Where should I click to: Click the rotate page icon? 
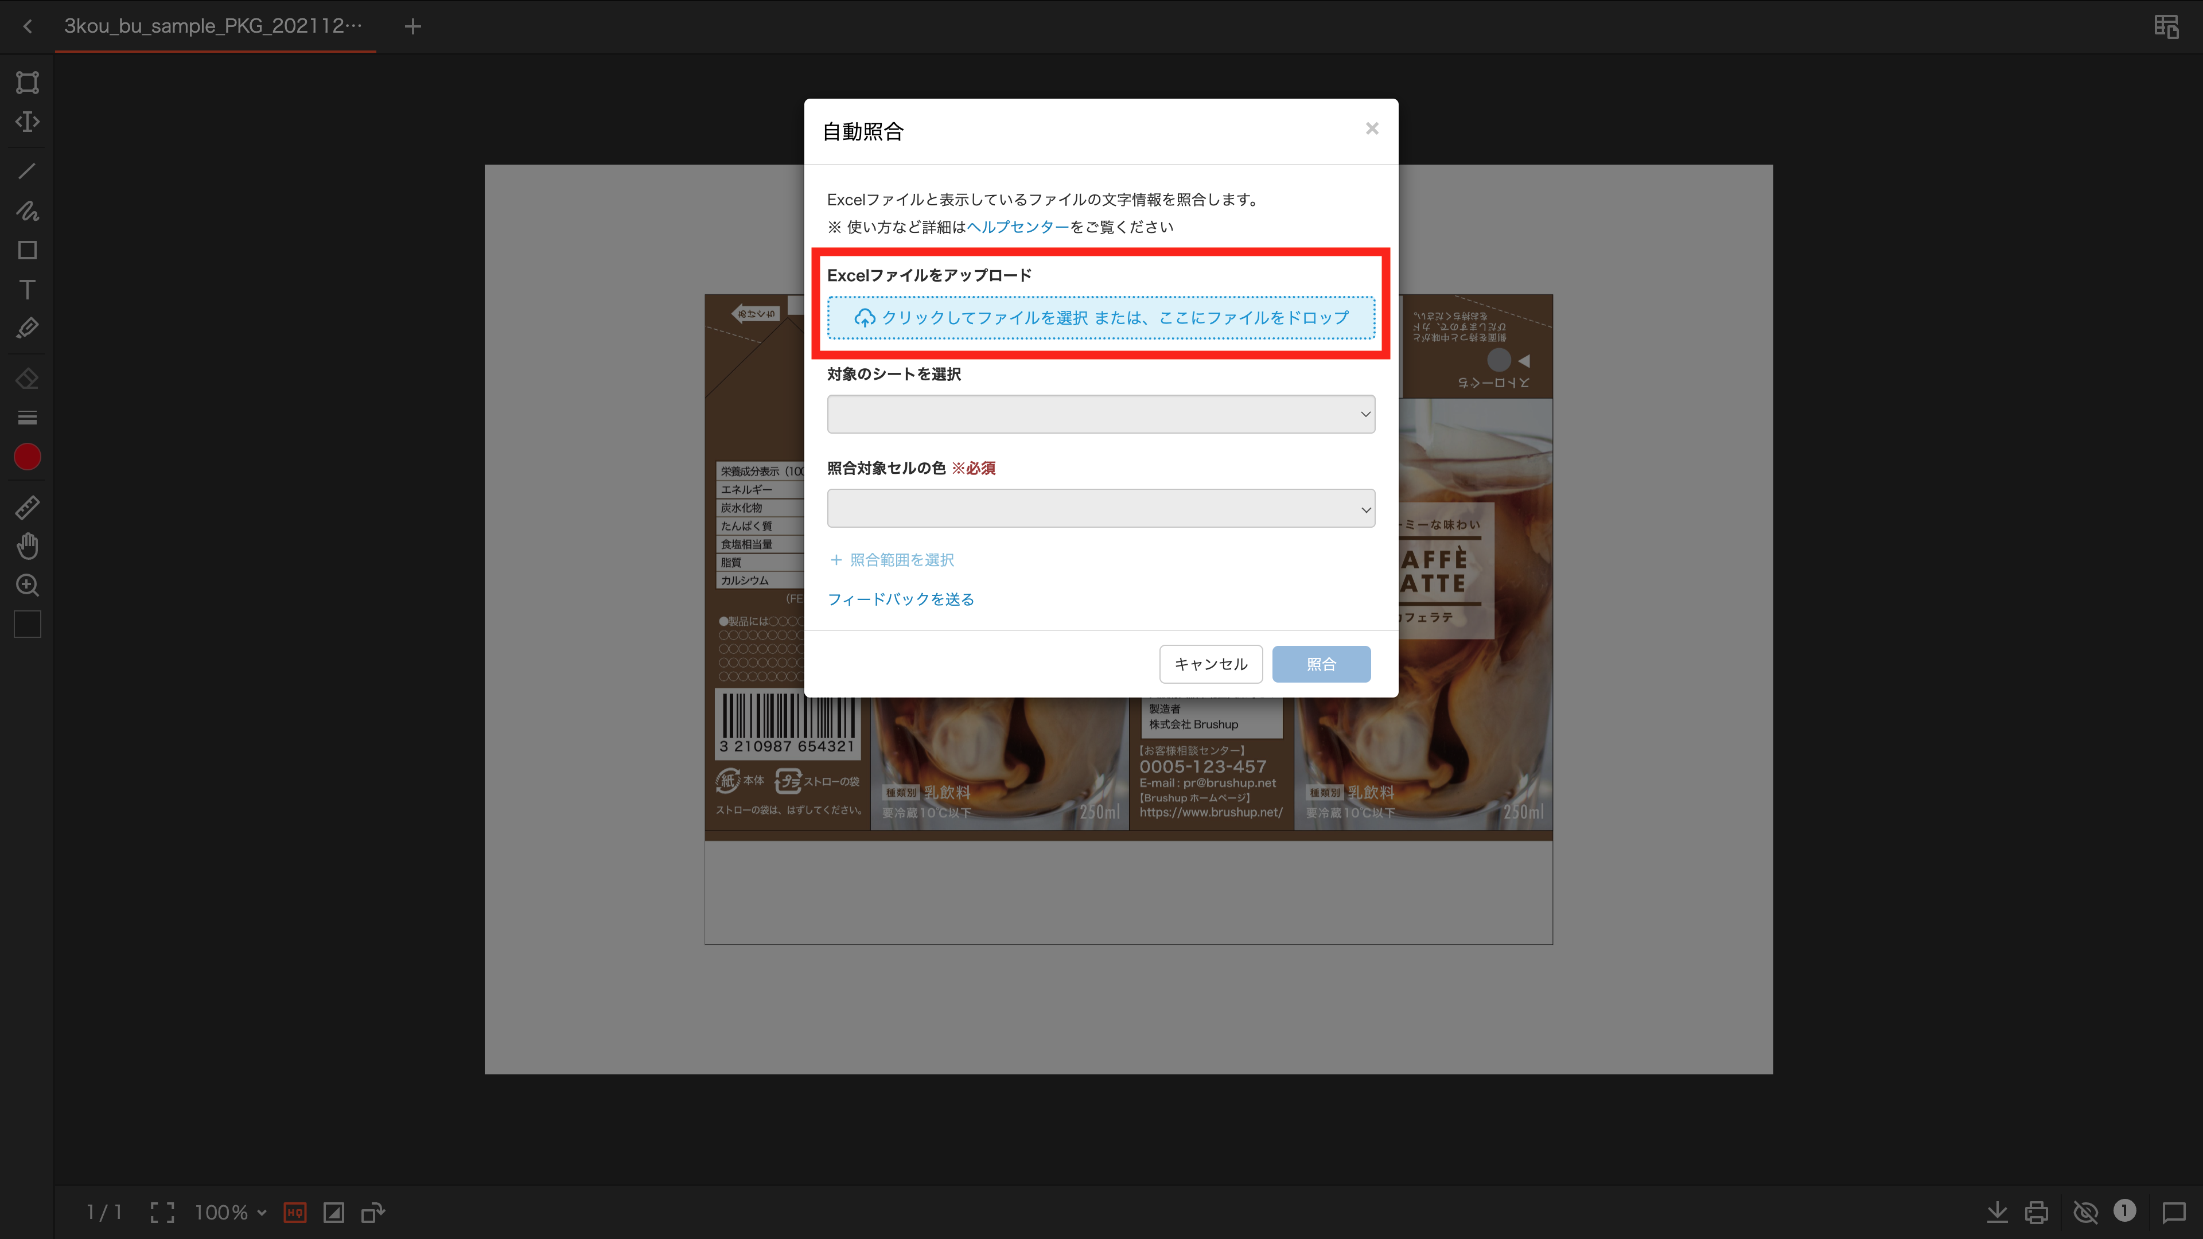[373, 1213]
